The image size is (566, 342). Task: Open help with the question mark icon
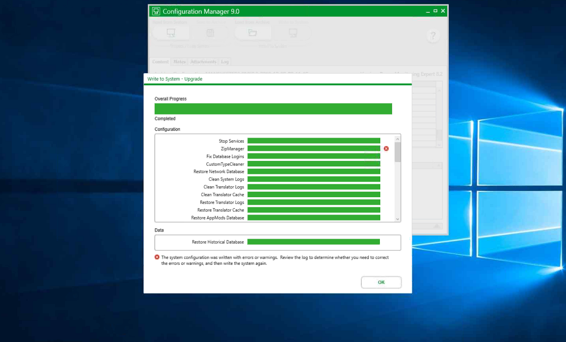coord(433,36)
